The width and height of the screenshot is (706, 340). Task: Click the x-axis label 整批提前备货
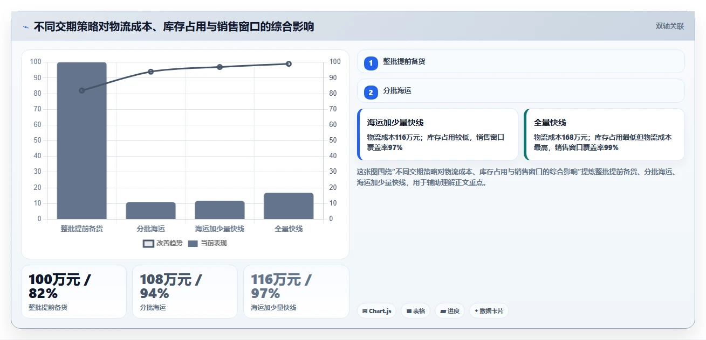[81, 229]
